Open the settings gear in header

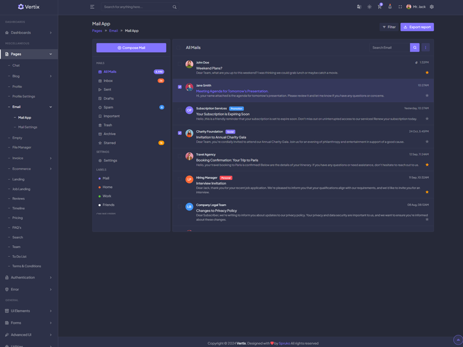click(432, 7)
